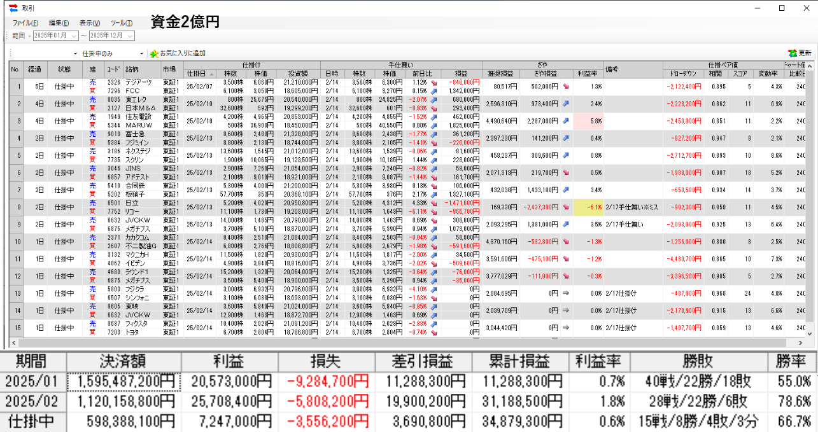Click the vertical scrollbar down arrow
Screen dimensions: 818x432
[810, 333]
